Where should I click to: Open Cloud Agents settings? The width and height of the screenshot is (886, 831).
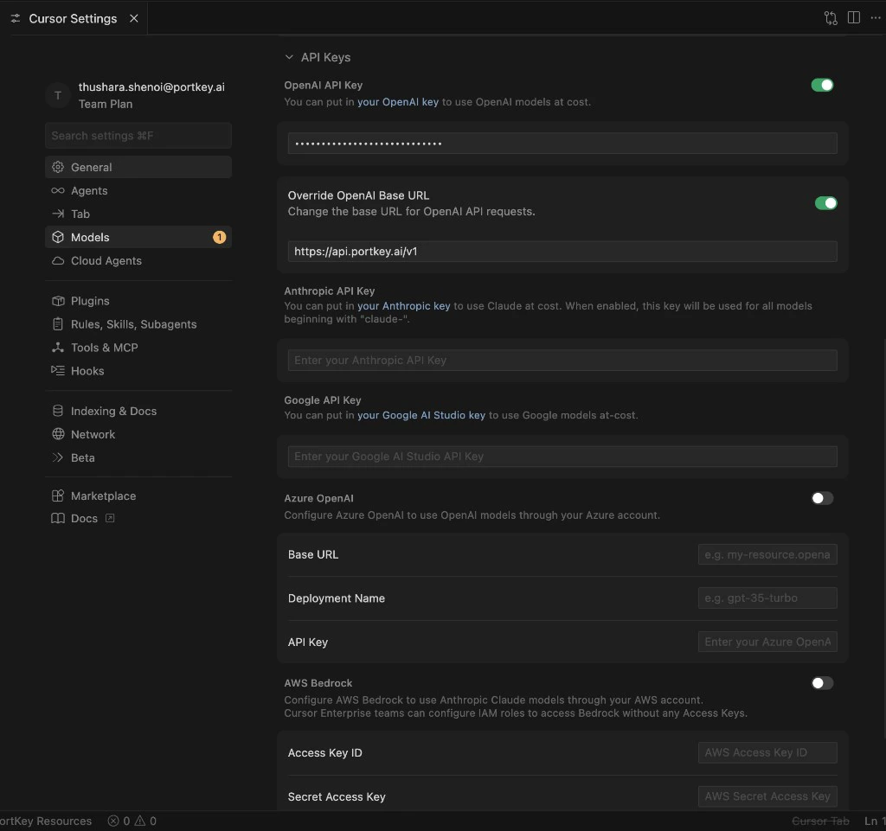point(138,261)
